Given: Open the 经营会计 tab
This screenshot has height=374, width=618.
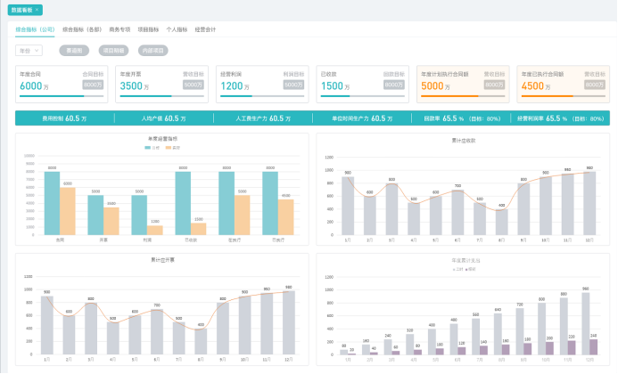Looking at the screenshot, I should click(x=205, y=29).
